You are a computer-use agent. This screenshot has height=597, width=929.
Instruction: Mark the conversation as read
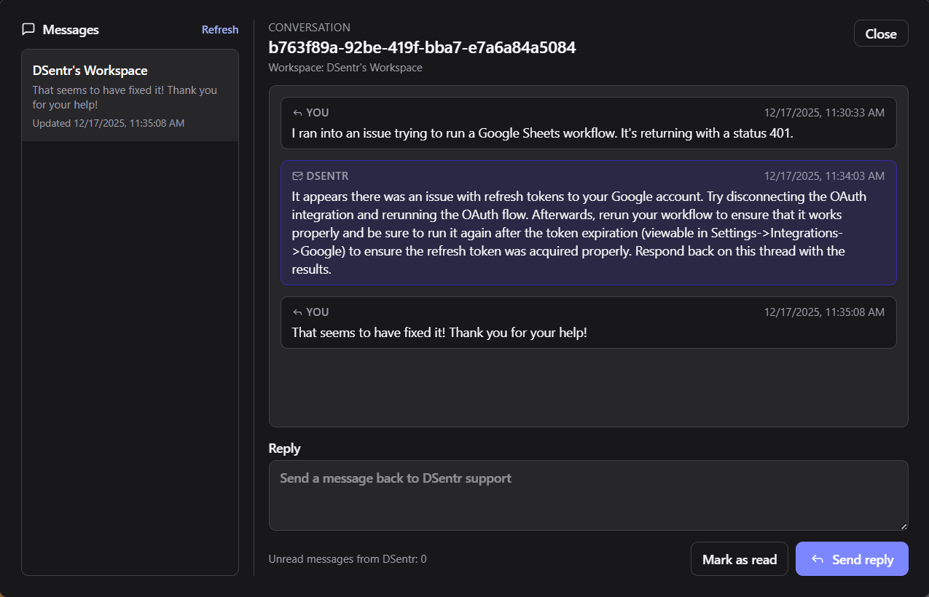click(740, 559)
